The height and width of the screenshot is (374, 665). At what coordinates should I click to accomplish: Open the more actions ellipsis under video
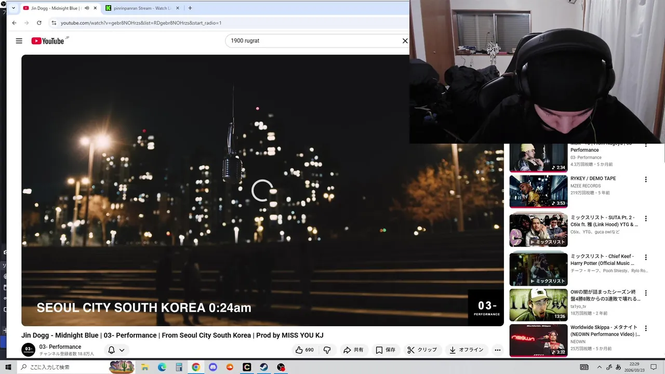coord(498,350)
